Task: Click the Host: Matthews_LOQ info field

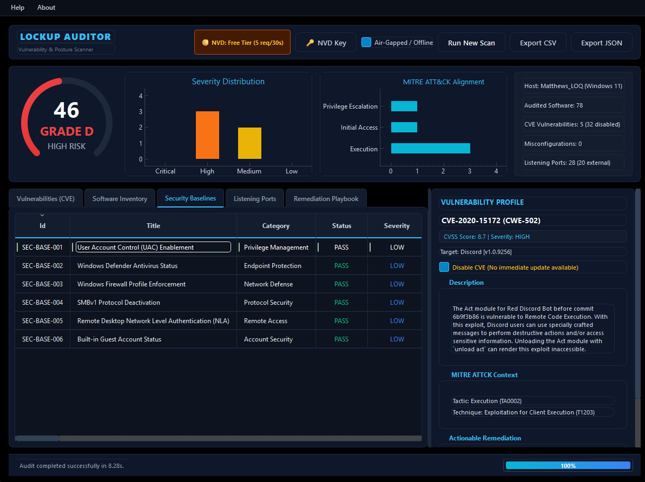Action: pos(573,86)
